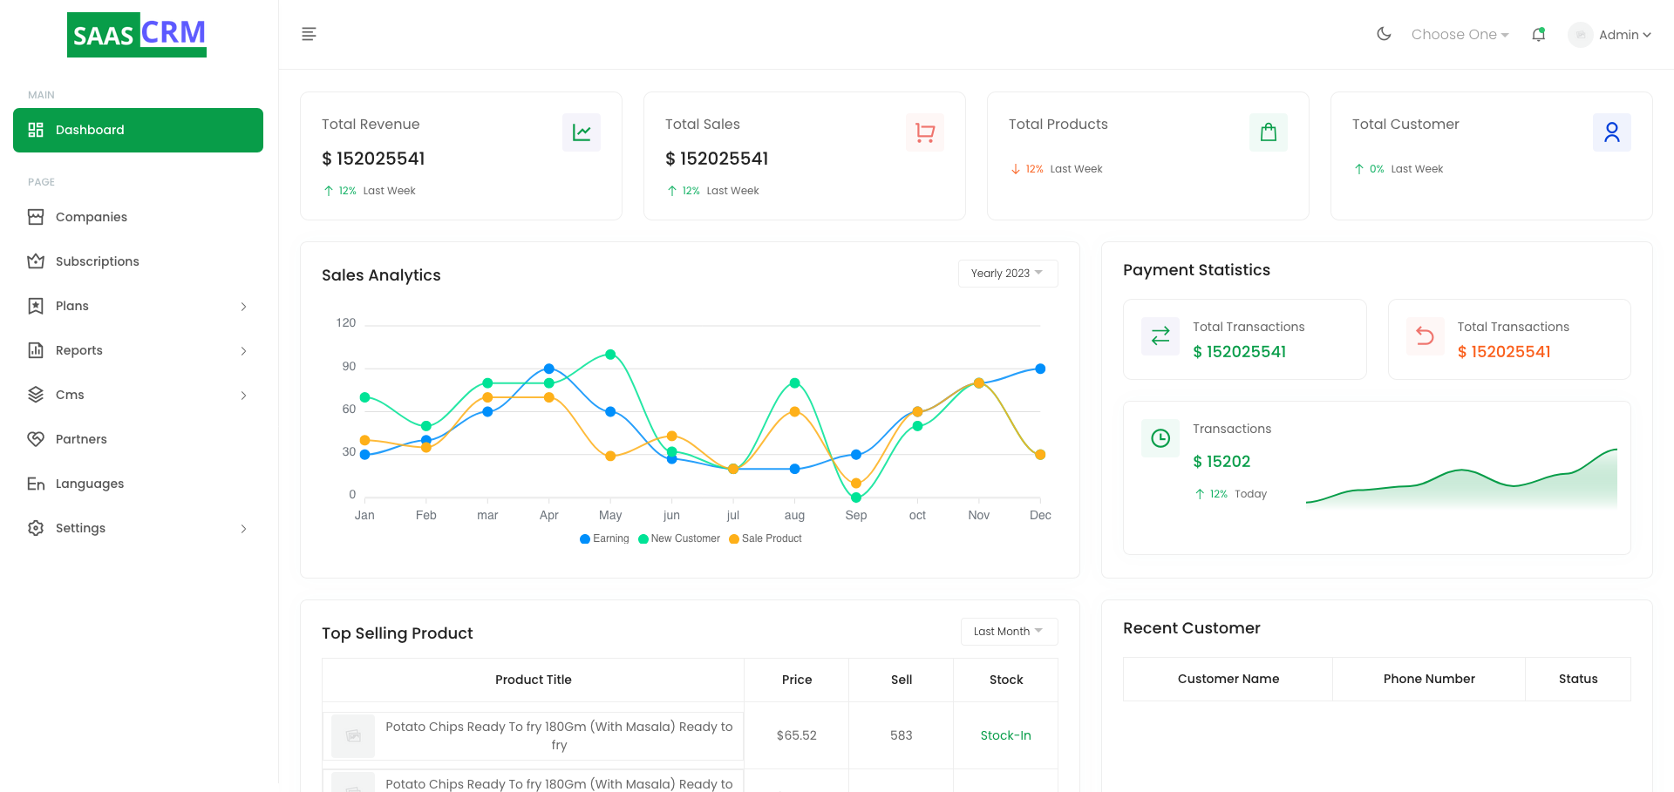Expand Settings submenu chevron
1674x792 pixels.
(x=244, y=529)
